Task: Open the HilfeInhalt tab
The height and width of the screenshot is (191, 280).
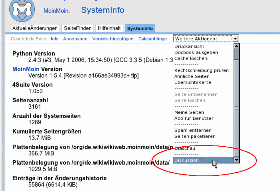Action: click(x=109, y=28)
